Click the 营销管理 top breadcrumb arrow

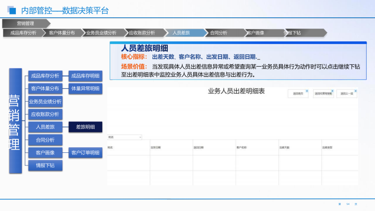point(26,23)
